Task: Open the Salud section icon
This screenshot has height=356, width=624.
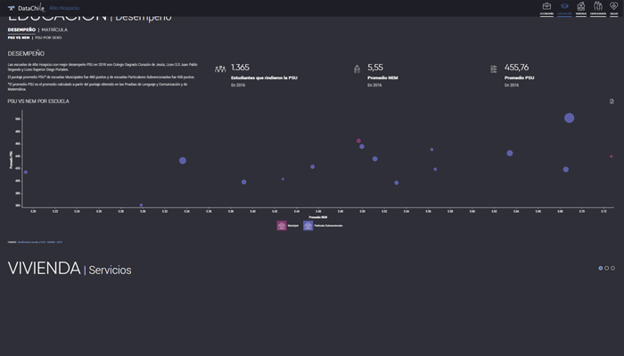Action: pyautogui.click(x=613, y=8)
